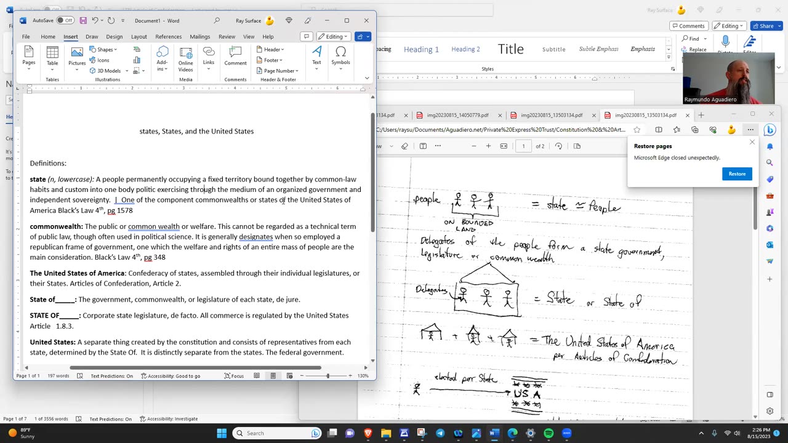Adjust the zoom slider in front Word status bar
The width and height of the screenshot is (788, 443).
click(327, 376)
